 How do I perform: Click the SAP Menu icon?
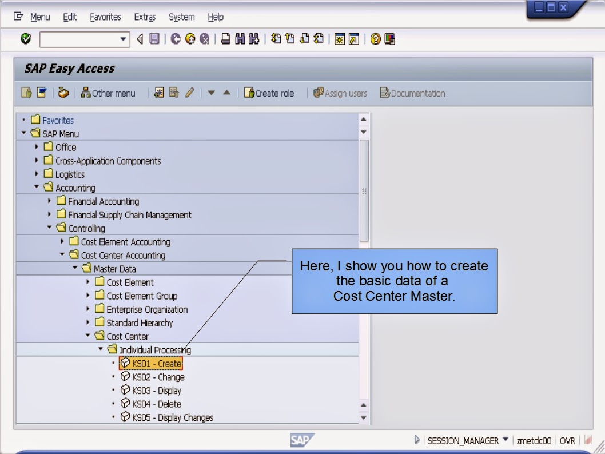[42, 93]
